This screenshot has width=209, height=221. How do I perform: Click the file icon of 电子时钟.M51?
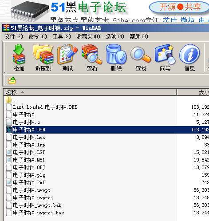pyautogui.click(x=9, y=160)
